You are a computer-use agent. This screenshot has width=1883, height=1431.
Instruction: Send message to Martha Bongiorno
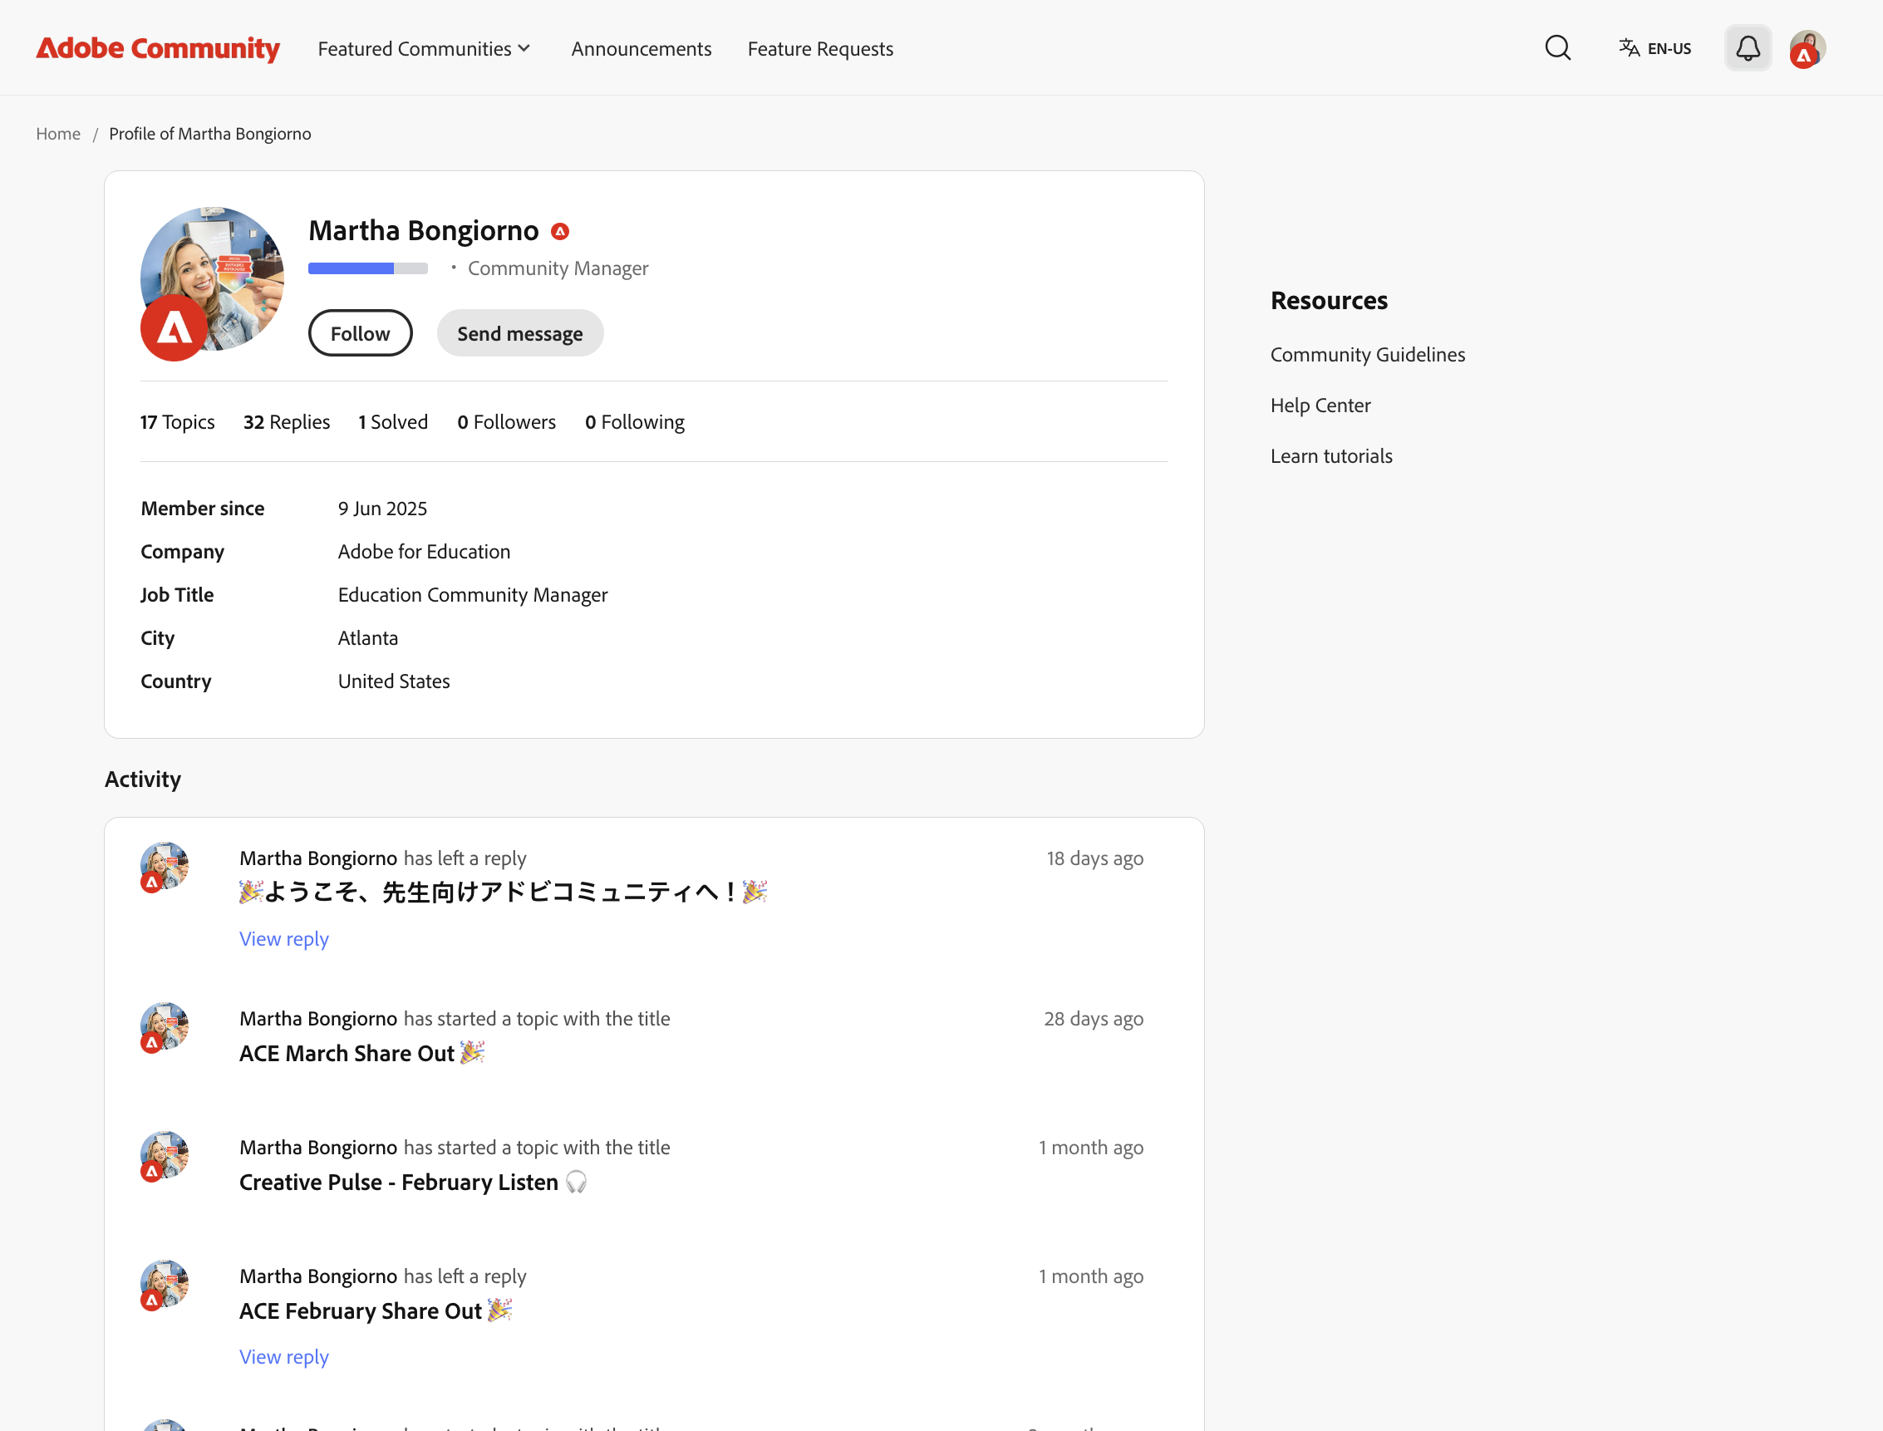(519, 333)
